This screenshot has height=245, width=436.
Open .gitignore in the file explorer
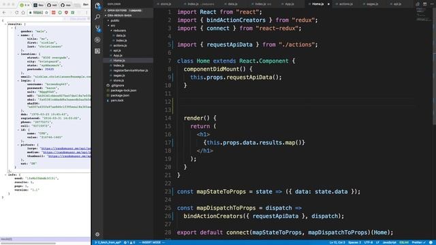click(x=117, y=86)
